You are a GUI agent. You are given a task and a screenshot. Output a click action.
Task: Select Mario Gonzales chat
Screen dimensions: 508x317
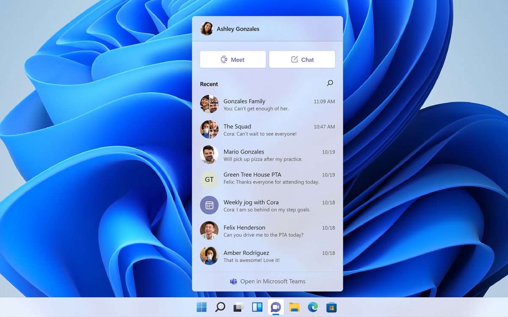(267, 155)
